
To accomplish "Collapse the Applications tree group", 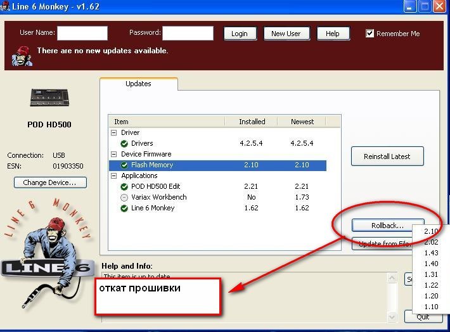I will 114,176.
